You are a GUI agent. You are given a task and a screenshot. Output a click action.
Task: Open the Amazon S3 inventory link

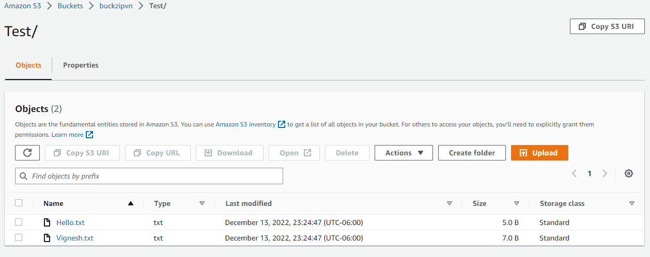coord(246,124)
